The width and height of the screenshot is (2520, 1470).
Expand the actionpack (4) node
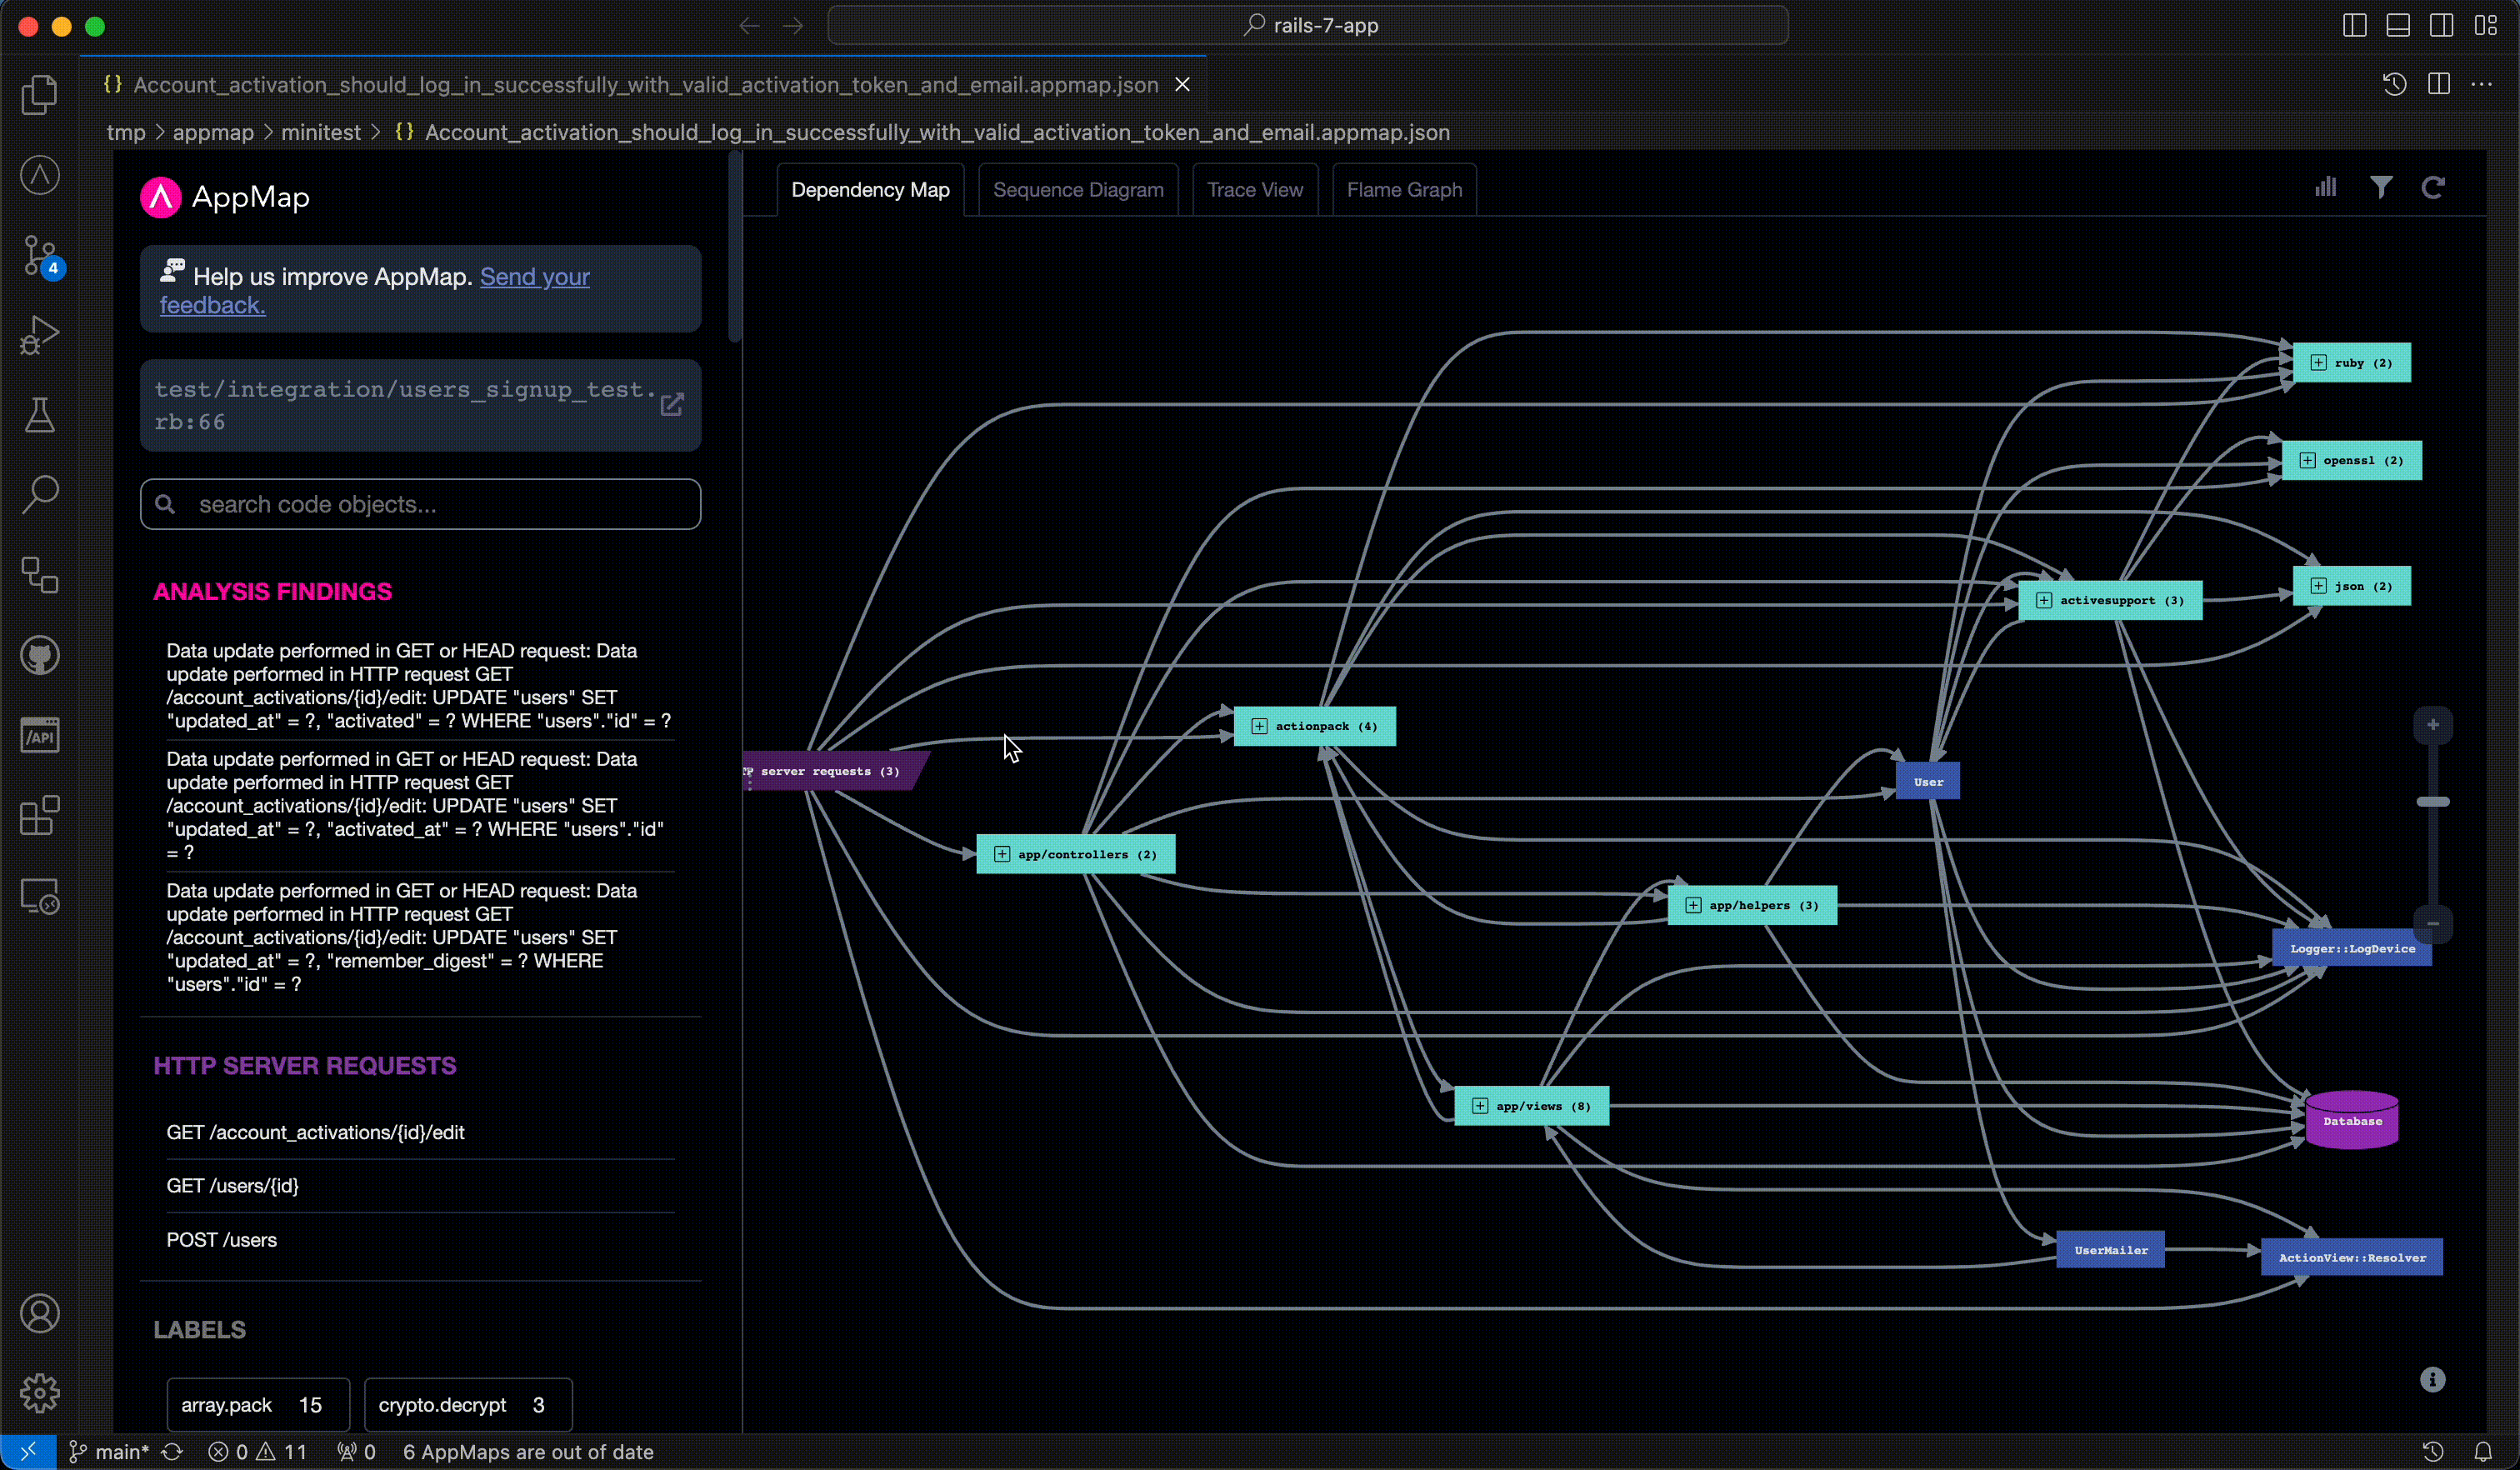pos(1259,726)
